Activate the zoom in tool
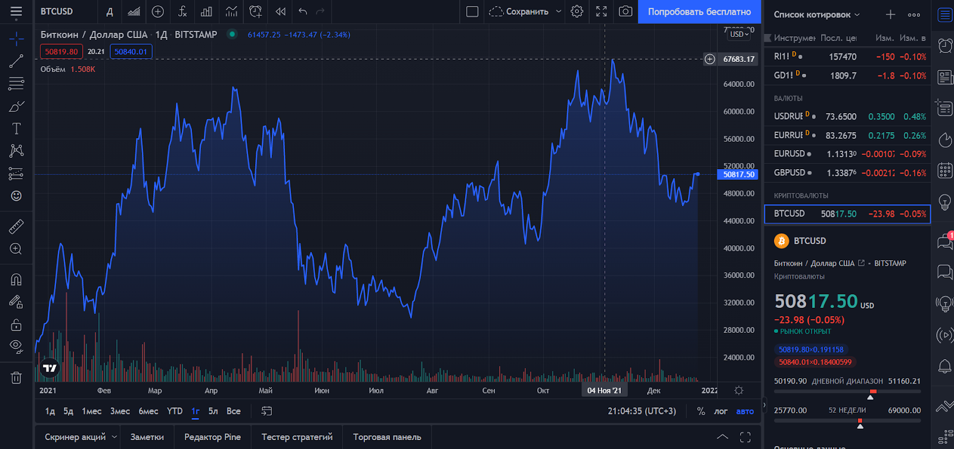 (x=16, y=249)
